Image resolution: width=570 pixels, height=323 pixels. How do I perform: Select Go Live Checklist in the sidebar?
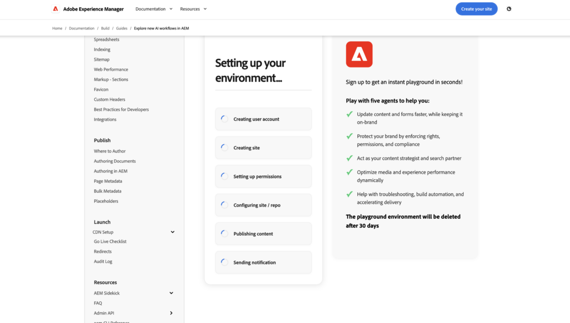110,242
